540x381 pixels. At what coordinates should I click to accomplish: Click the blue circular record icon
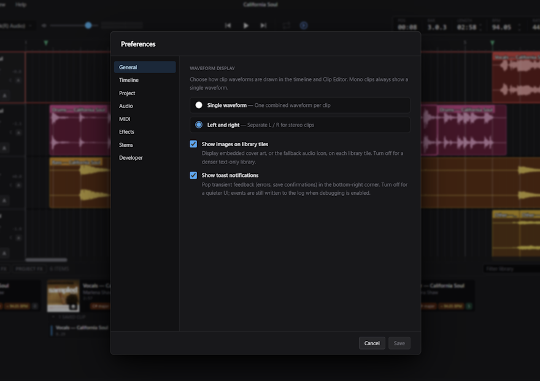[x=303, y=26]
